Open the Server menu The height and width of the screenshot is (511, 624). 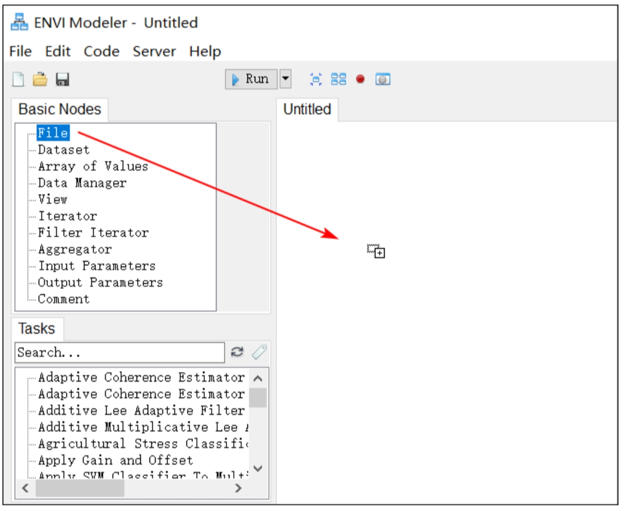154,51
